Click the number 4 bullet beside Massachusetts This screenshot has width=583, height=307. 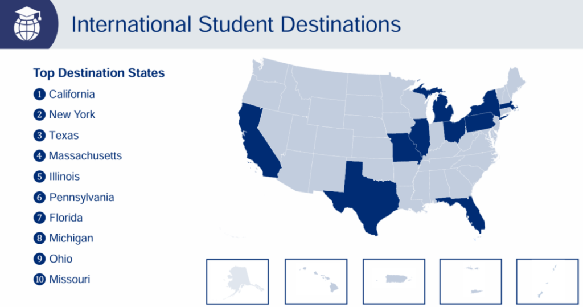[x=39, y=155]
